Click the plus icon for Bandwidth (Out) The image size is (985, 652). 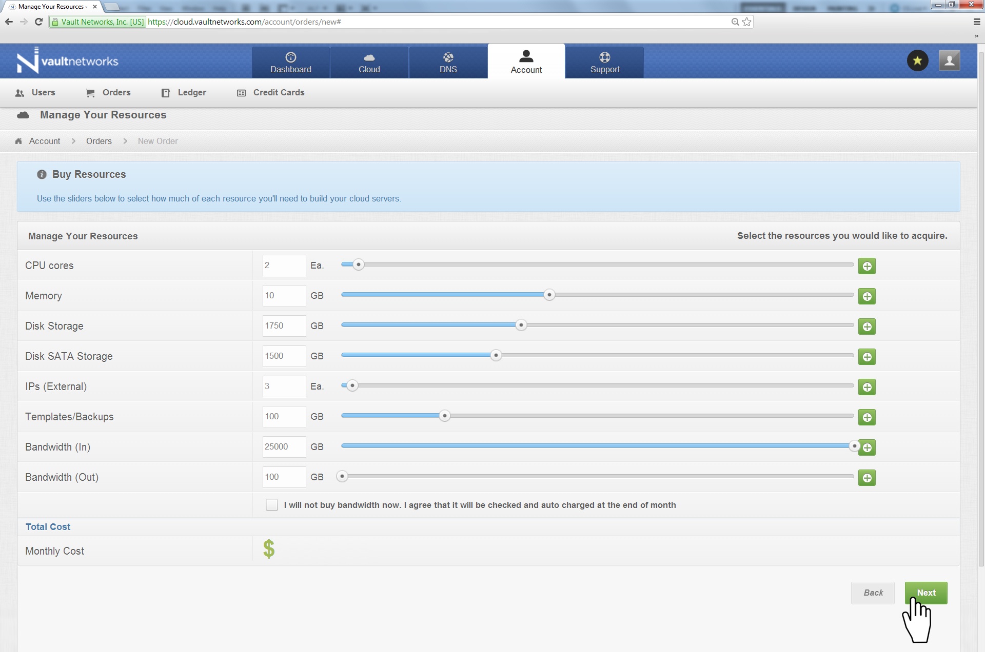(x=866, y=478)
